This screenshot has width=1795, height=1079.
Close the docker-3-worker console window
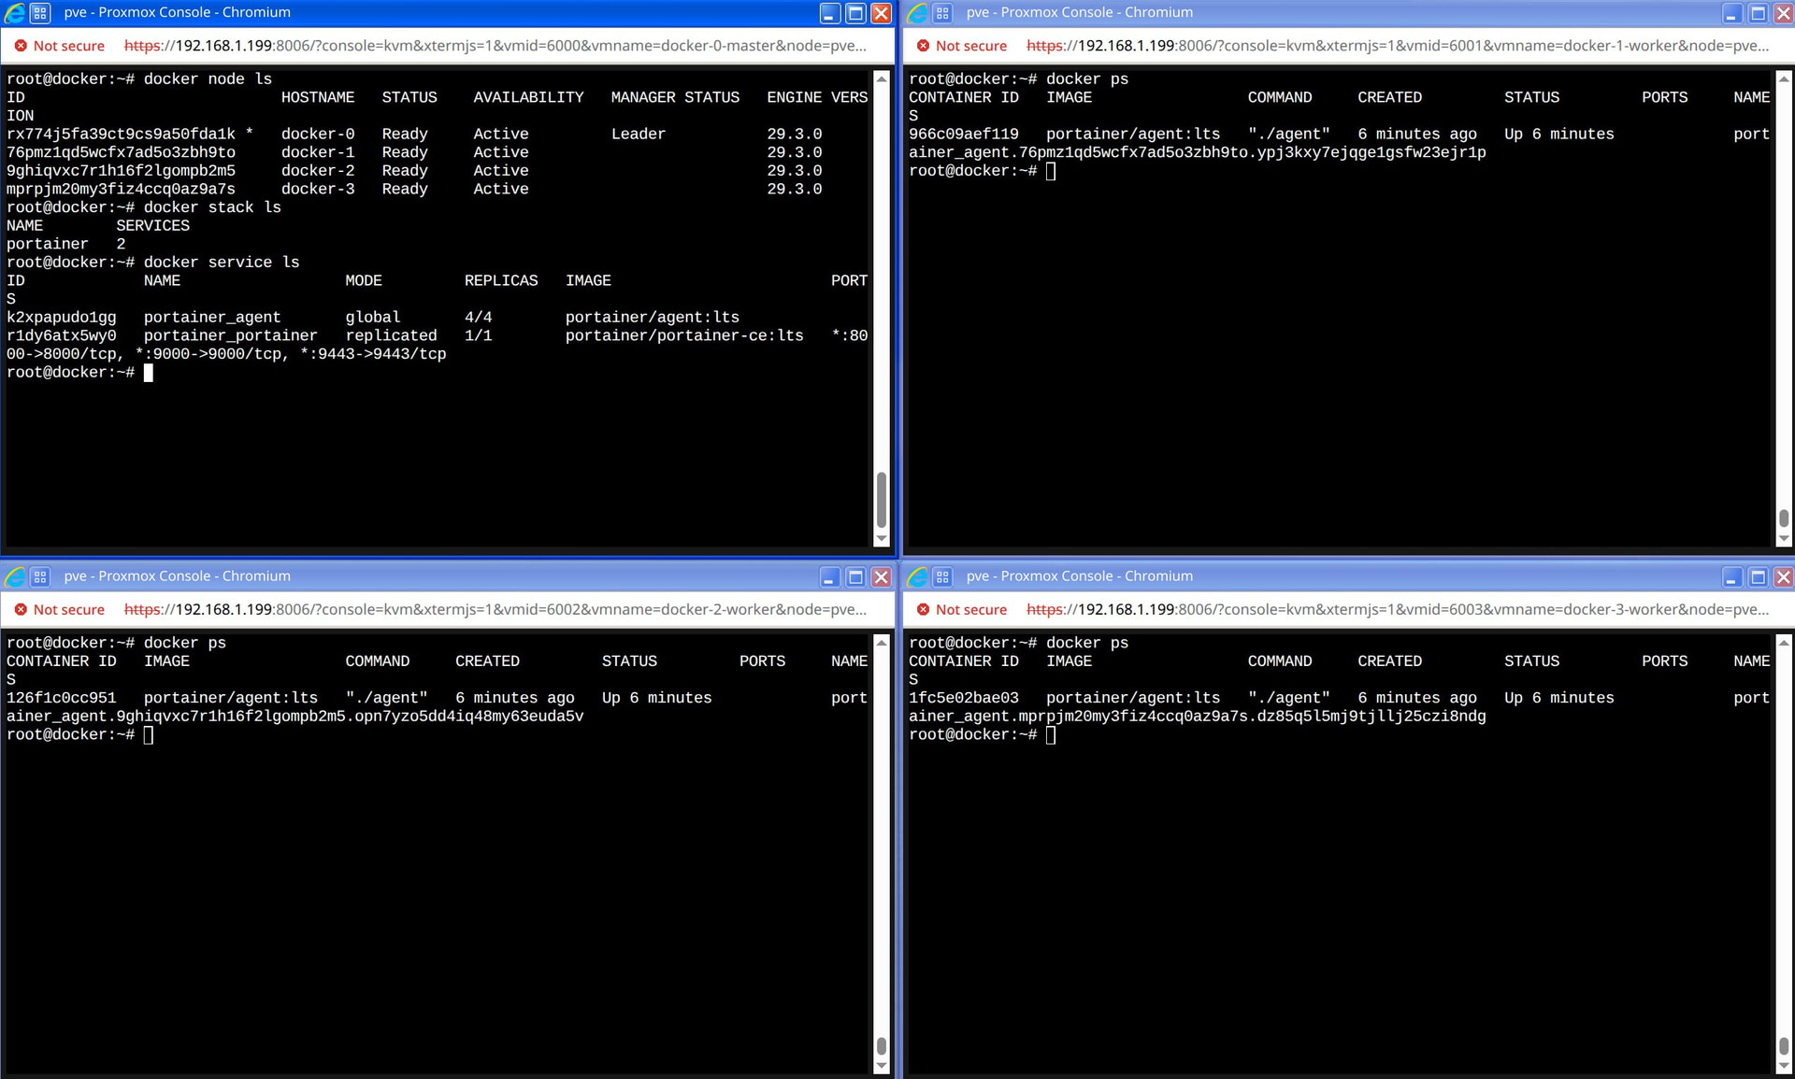(1783, 576)
